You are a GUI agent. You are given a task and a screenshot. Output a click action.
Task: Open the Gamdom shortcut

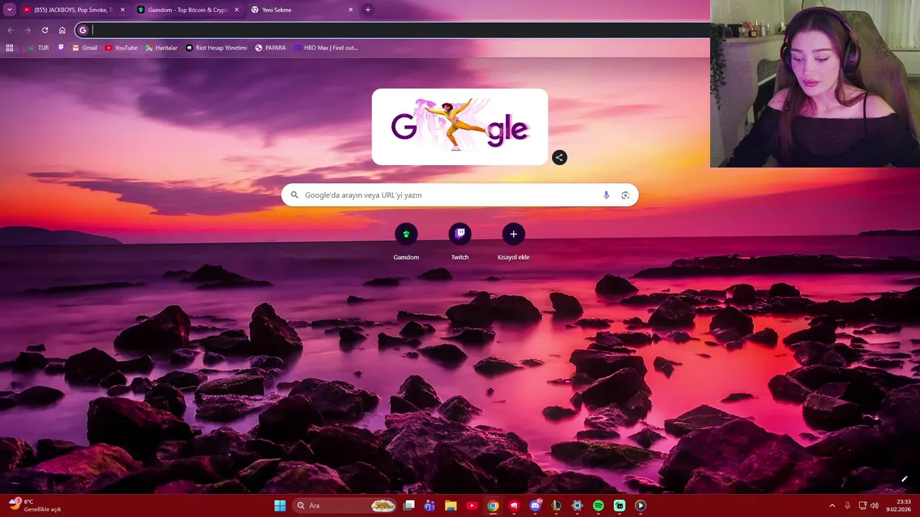pos(406,241)
